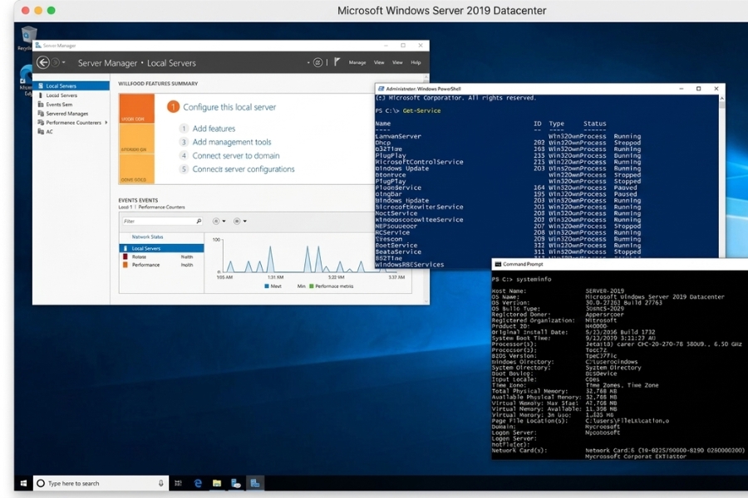
Task: Select the highlighted Local Servers row under Network Status
Action: pyautogui.click(x=161, y=248)
